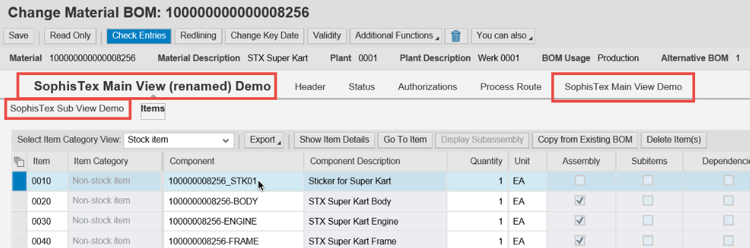Click component field 100000008256_STK01
Screen dimensions: 750x248
coord(234,181)
